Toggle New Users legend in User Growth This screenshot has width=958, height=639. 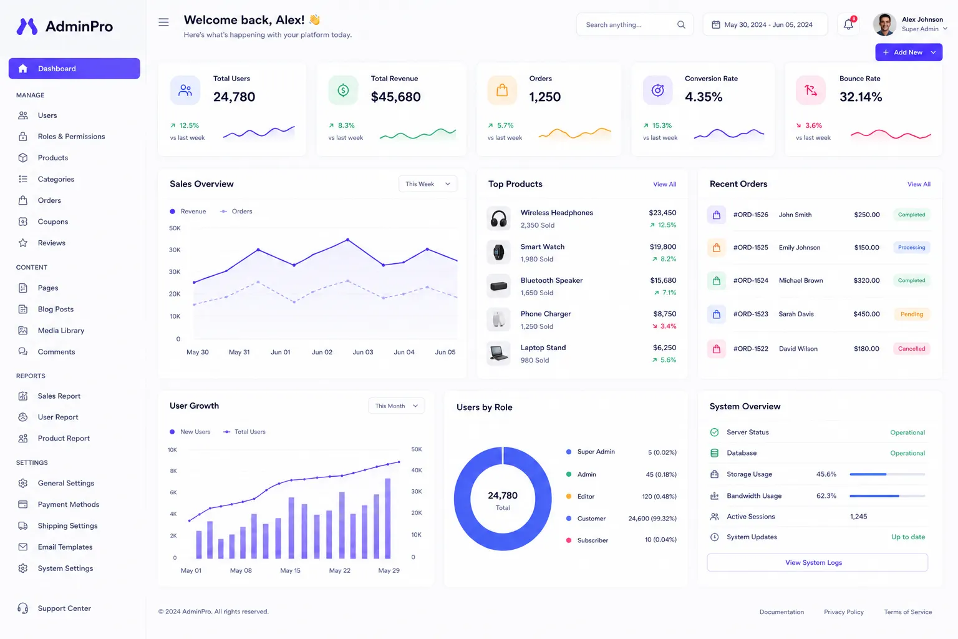[x=190, y=432]
